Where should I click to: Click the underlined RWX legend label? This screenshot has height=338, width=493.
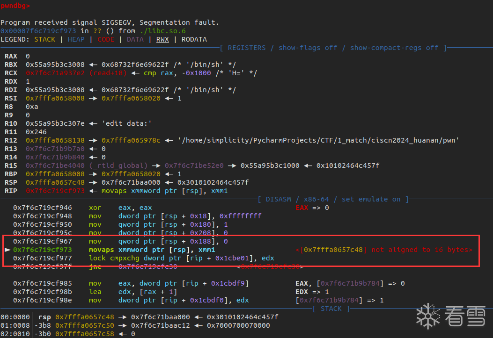pyautogui.click(x=162, y=39)
